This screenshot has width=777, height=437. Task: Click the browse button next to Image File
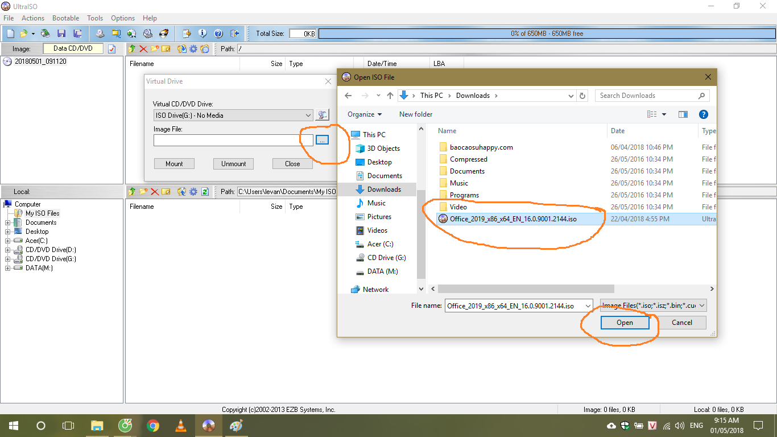[x=322, y=139]
